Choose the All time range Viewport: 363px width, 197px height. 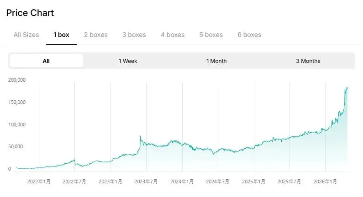coord(46,61)
